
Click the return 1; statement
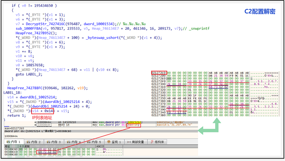(17, 116)
